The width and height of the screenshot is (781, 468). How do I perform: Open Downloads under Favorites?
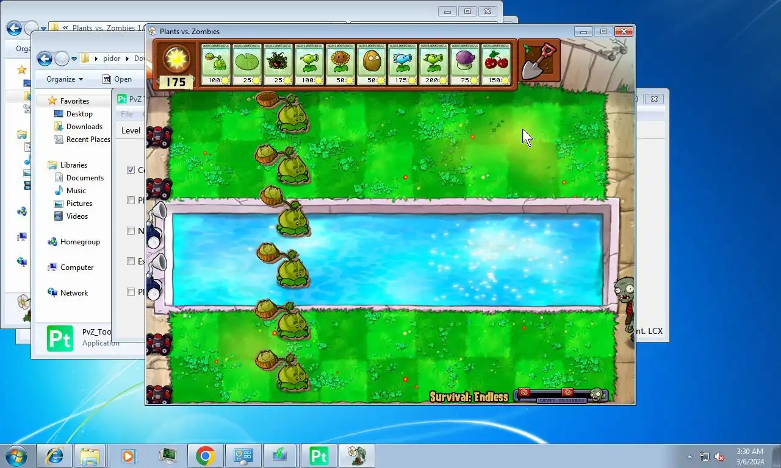pos(84,127)
